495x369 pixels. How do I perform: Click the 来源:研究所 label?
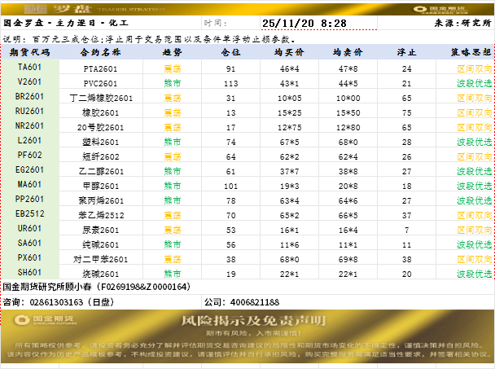click(x=462, y=23)
